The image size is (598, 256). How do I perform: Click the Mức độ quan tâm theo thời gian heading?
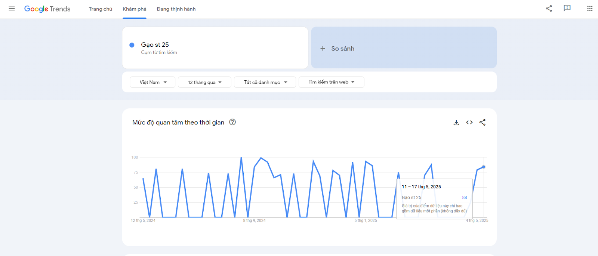coord(178,123)
